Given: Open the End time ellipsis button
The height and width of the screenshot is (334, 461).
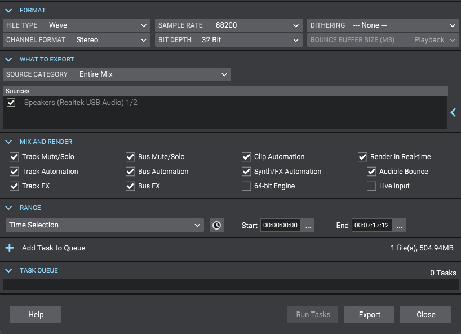Looking at the screenshot, I should pos(399,225).
